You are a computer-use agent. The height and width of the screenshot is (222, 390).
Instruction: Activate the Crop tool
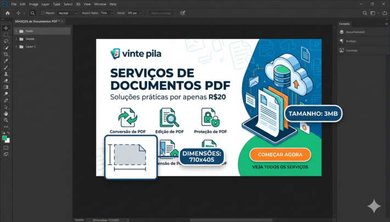click(6, 54)
